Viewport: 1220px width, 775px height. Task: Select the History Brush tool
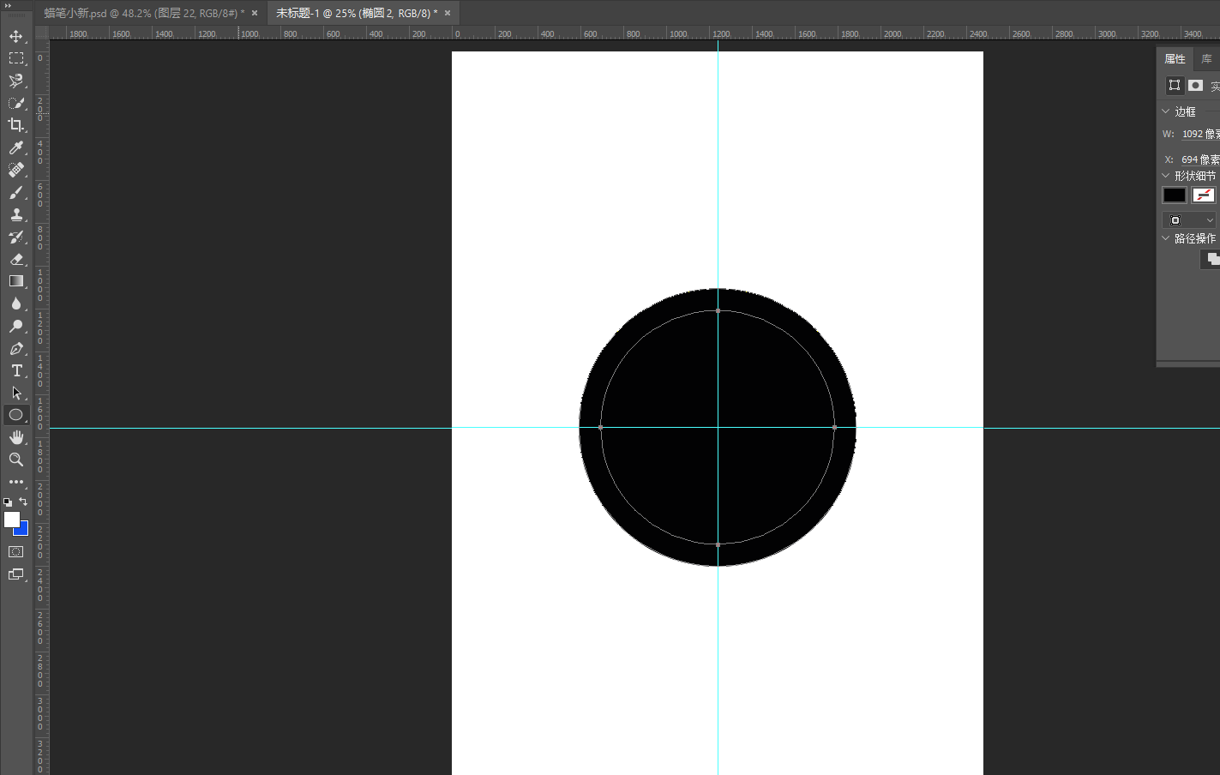[x=15, y=237]
